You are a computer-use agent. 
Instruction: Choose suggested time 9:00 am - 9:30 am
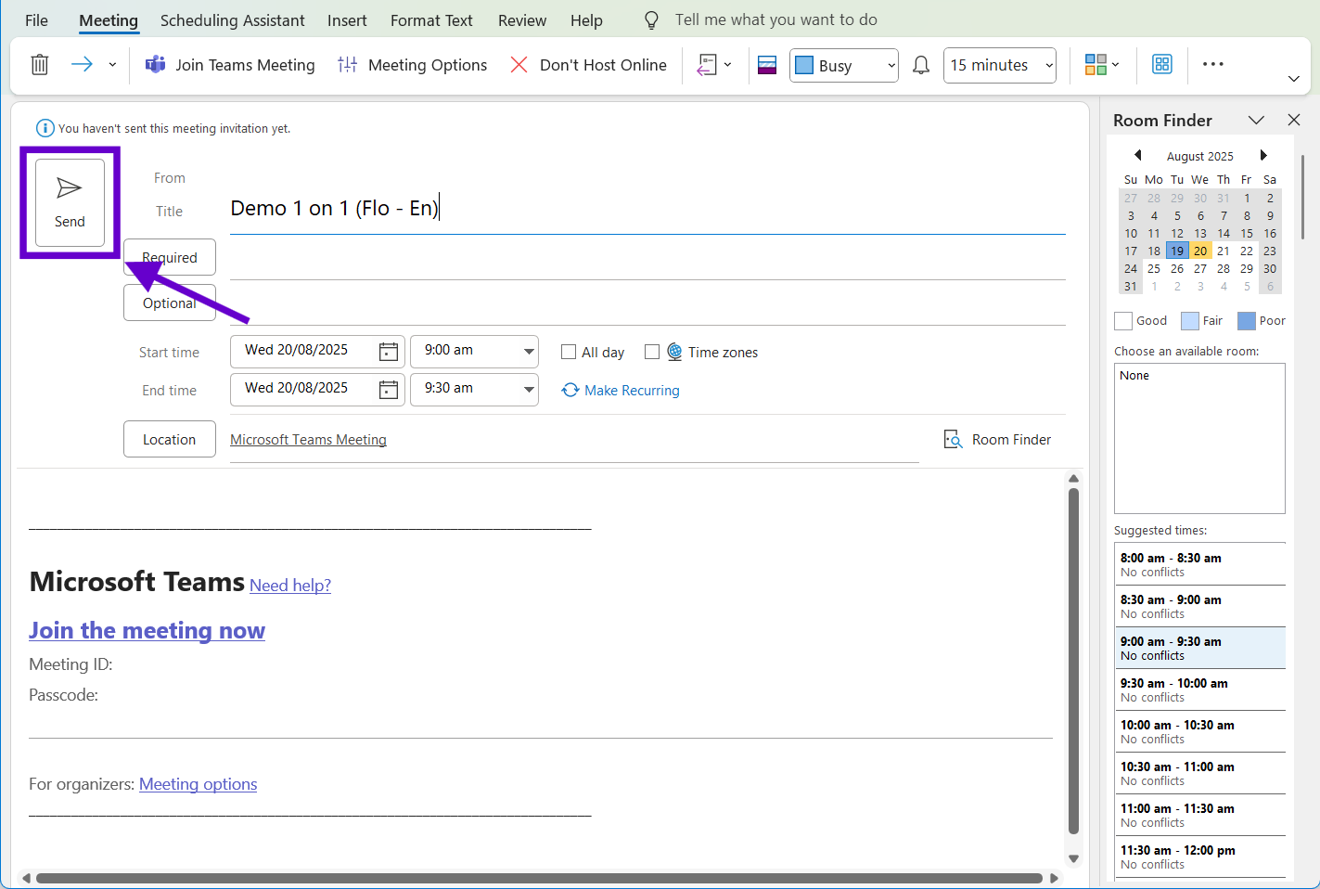(1200, 648)
